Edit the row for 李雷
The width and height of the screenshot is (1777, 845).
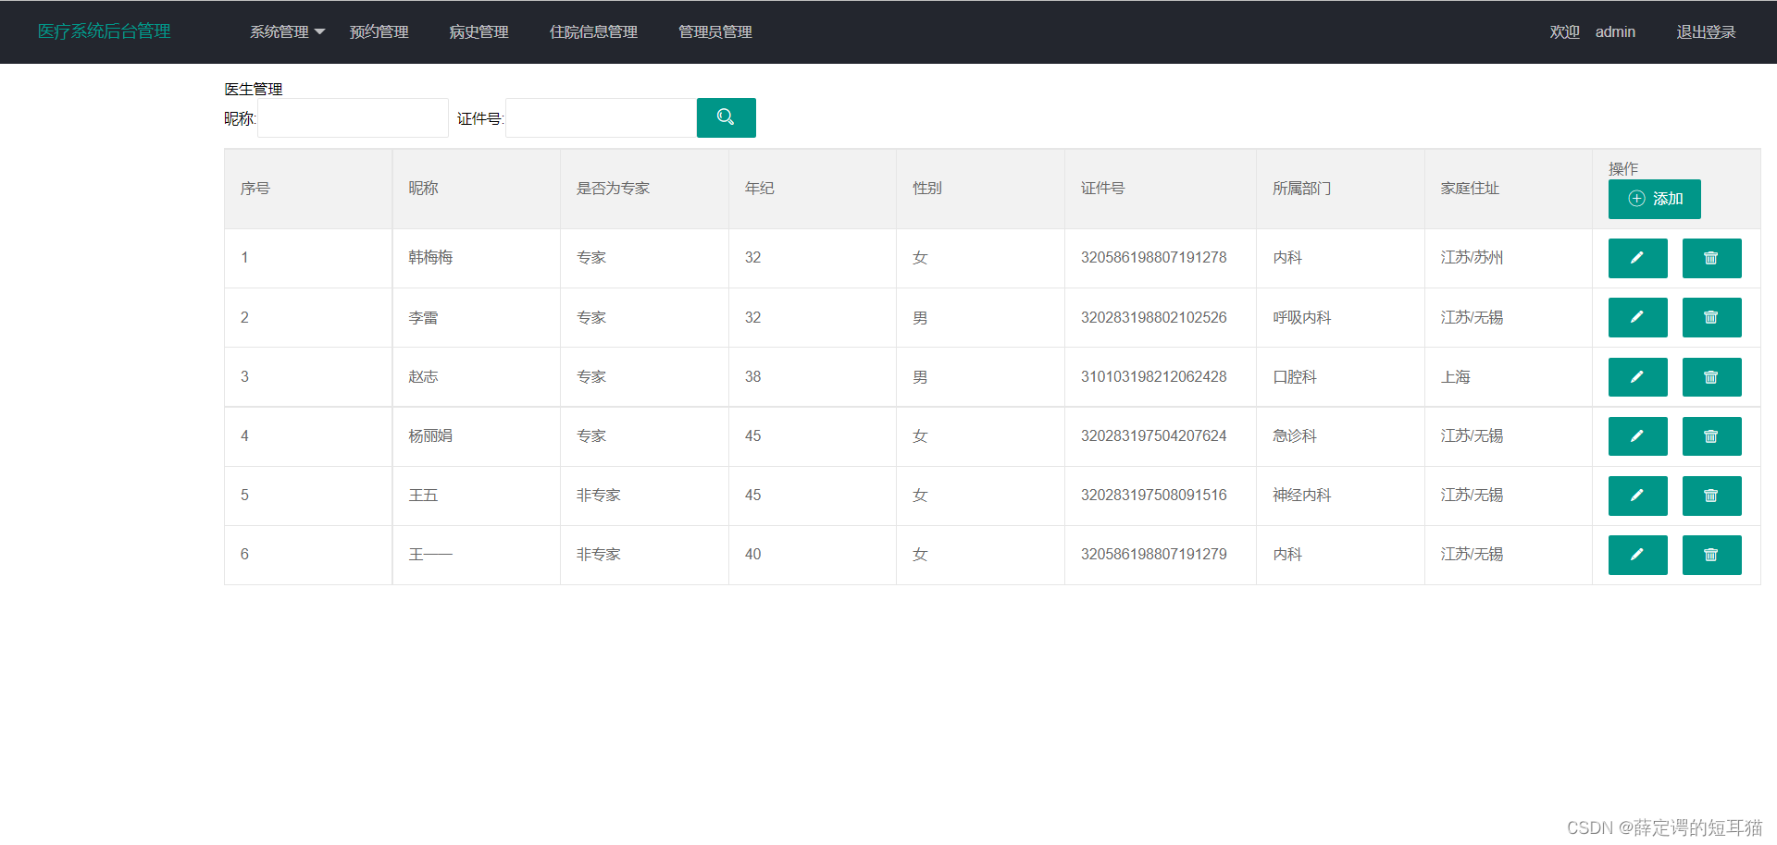1637,317
